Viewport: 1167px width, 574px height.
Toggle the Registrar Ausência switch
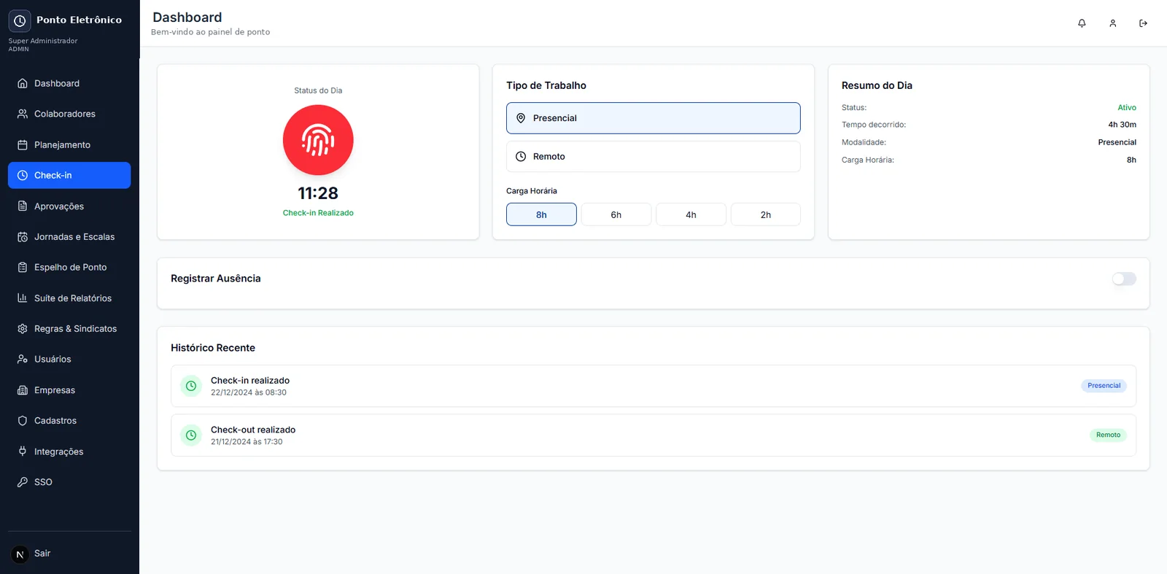(1124, 279)
